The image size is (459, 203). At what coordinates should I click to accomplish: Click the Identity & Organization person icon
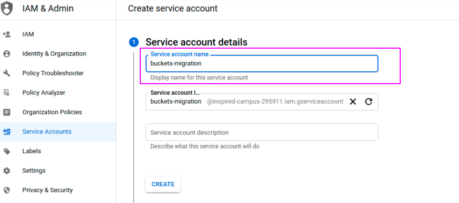click(6, 54)
